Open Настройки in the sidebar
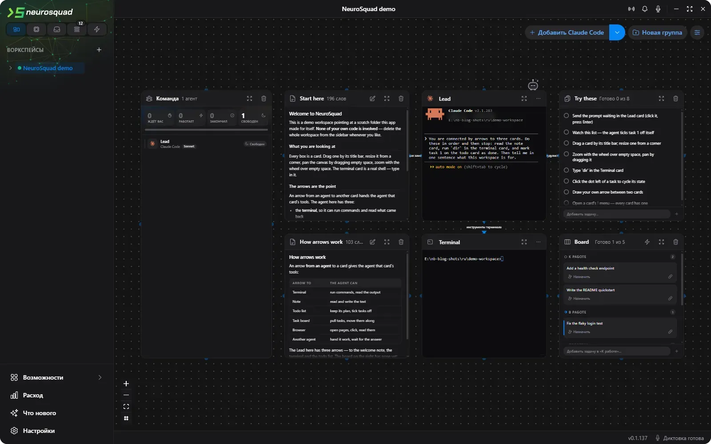 point(56,431)
